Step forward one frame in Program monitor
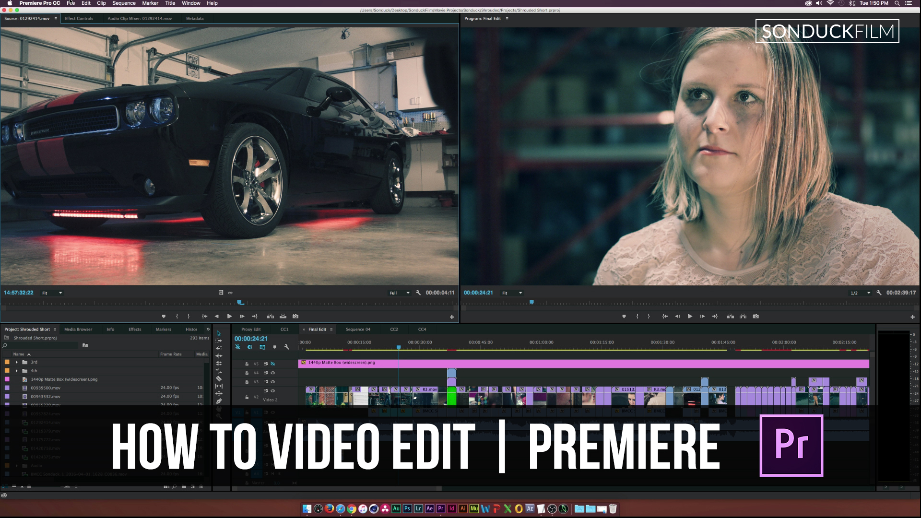This screenshot has width=921, height=518. coord(702,317)
